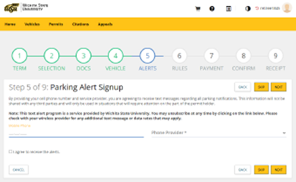Image resolution: width=296 pixels, height=182 pixels.
Task: Click the top Next button
Action: coord(278,87)
